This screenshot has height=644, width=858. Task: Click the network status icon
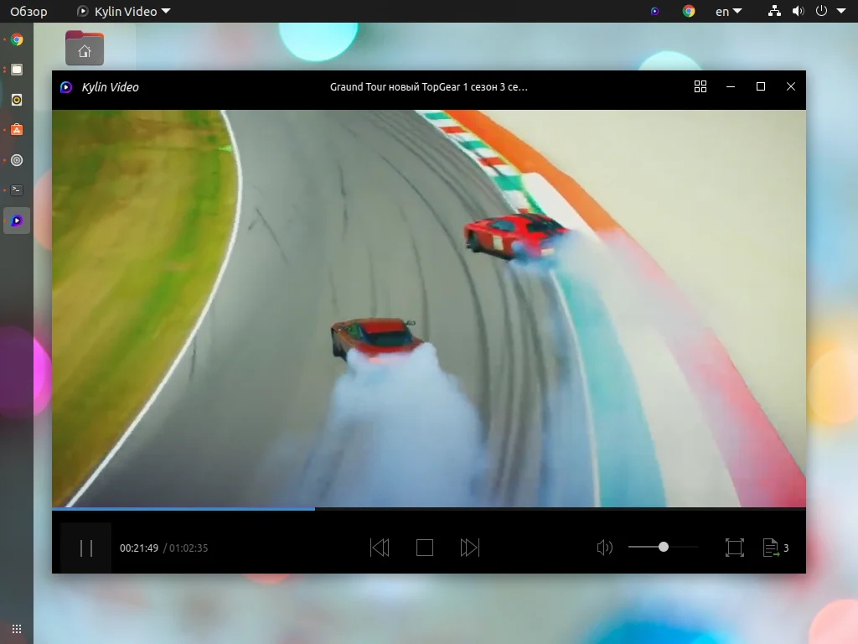(774, 11)
